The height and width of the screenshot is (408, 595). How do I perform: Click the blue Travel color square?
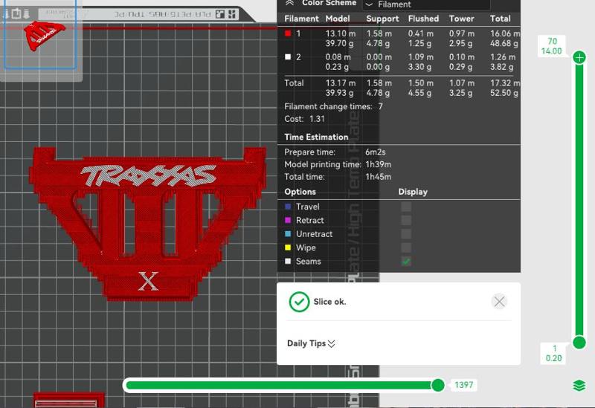[288, 207]
